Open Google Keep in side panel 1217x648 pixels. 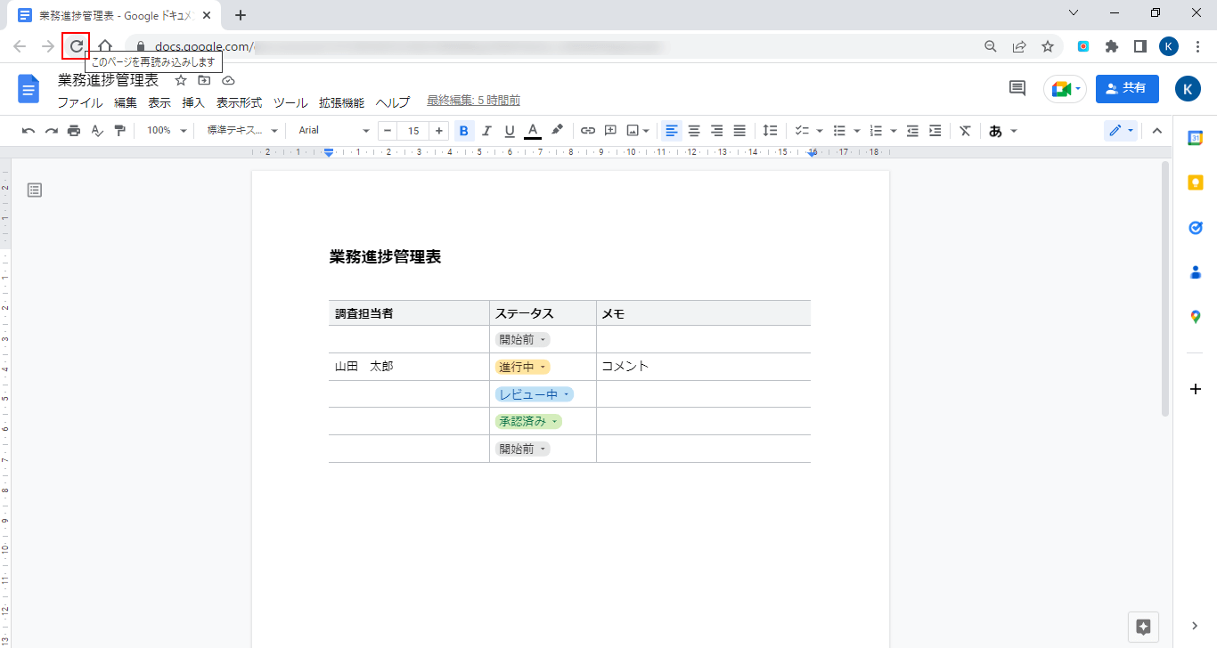(1196, 182)
